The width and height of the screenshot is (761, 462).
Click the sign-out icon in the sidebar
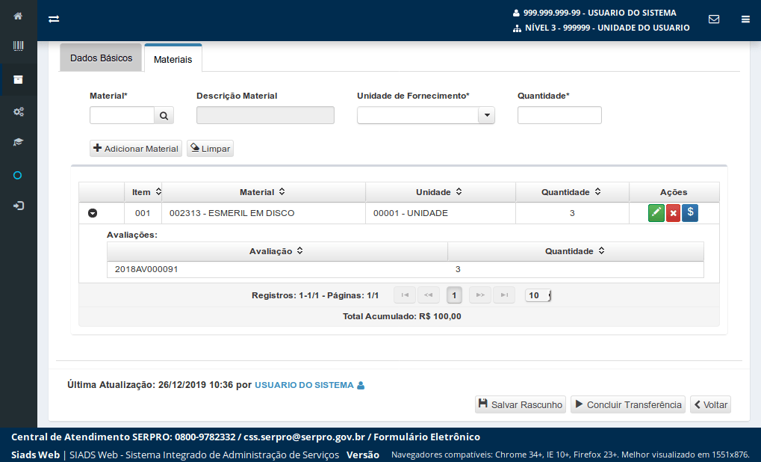(18, 206)
